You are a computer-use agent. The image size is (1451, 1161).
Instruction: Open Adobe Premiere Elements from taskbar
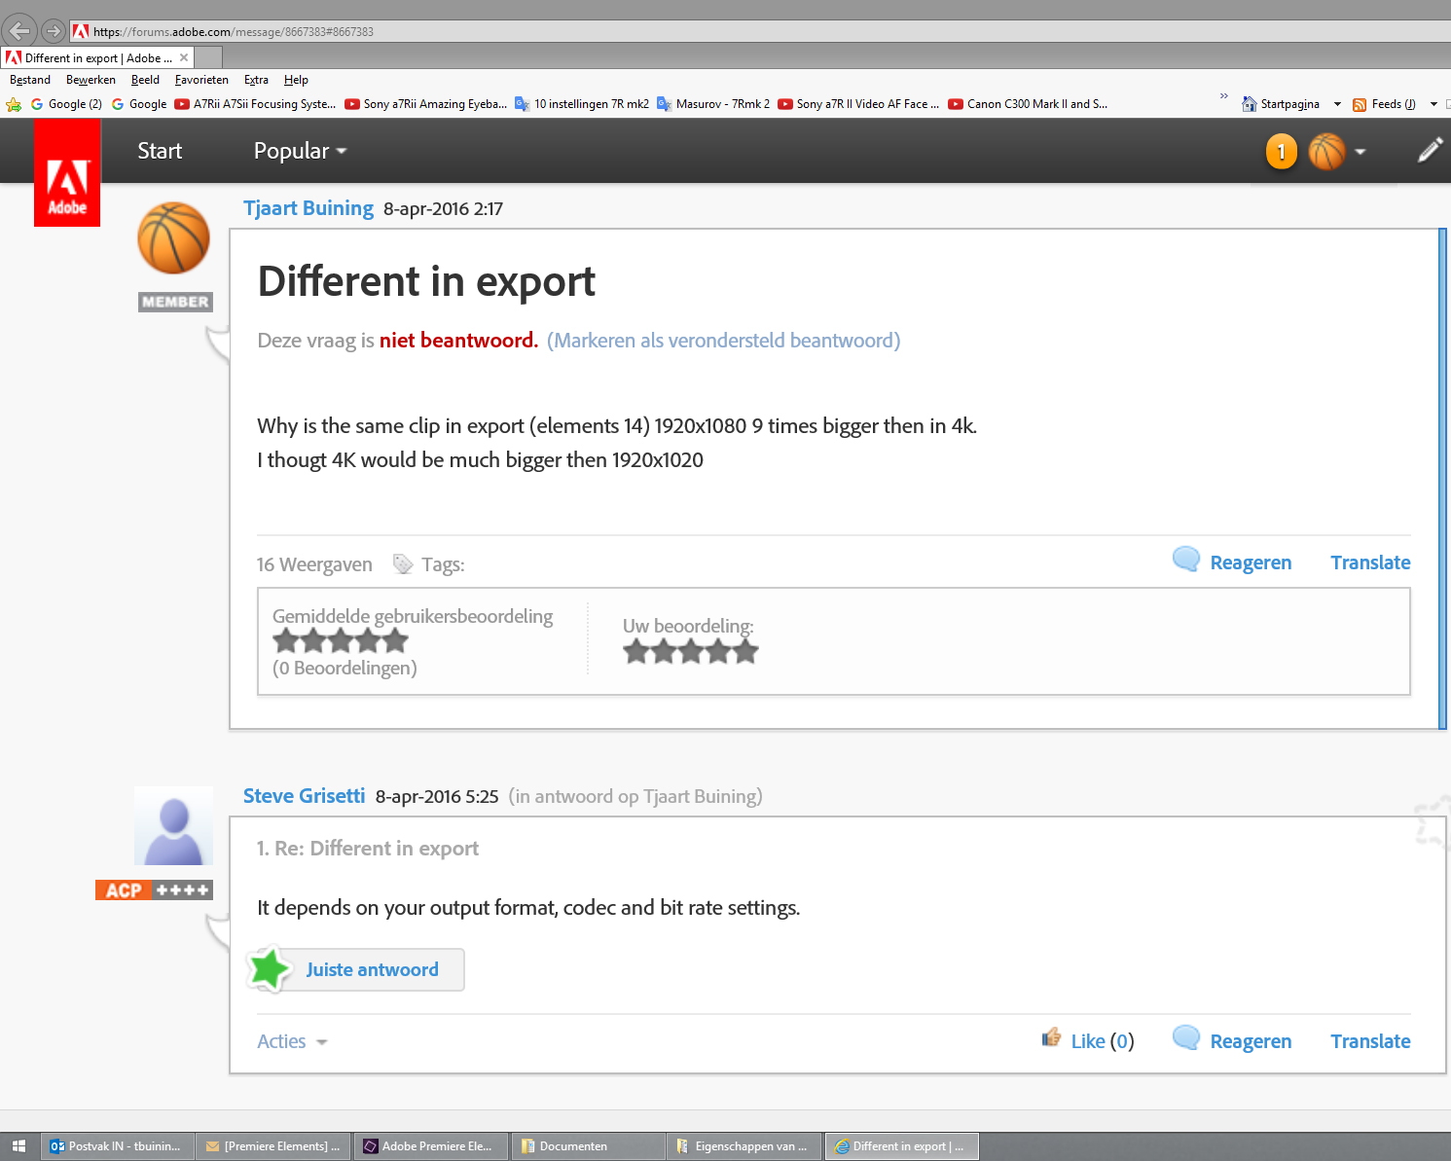pyautogui.click(x=428, y=1146)
